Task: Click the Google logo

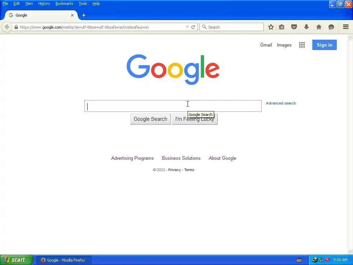Action: point(173,69)
